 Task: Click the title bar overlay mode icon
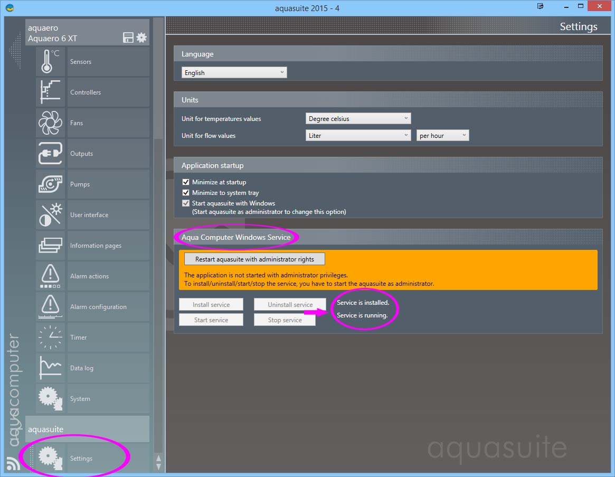(x=540, y=6)
